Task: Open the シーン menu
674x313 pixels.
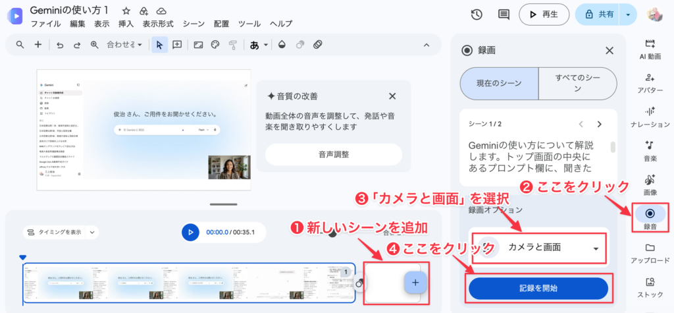Action: (194, 24)
